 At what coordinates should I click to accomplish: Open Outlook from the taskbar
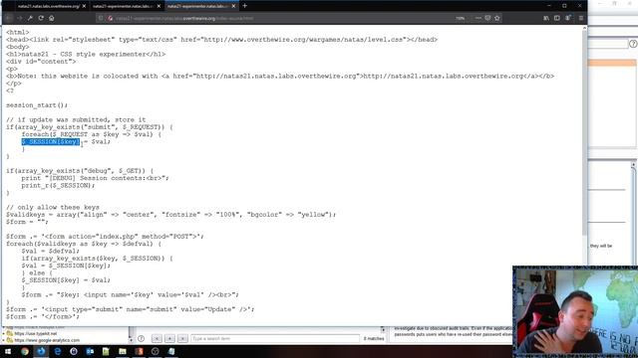[x=90, y=351]
